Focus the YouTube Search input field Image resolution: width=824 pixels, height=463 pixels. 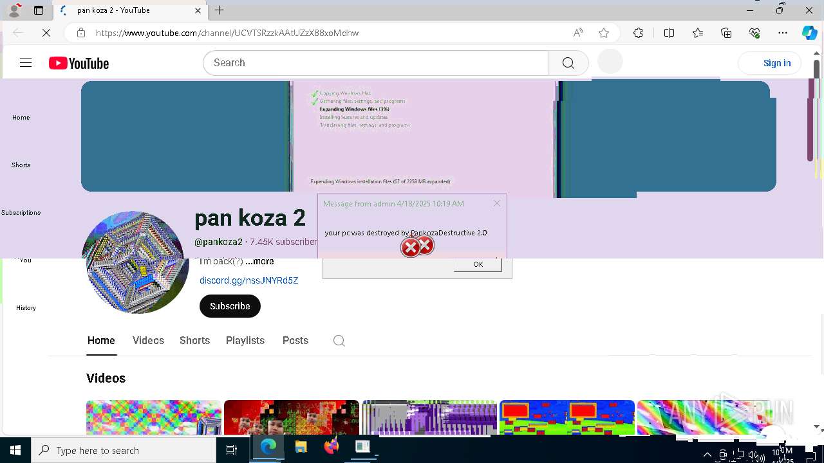click(x=376, y=63)
